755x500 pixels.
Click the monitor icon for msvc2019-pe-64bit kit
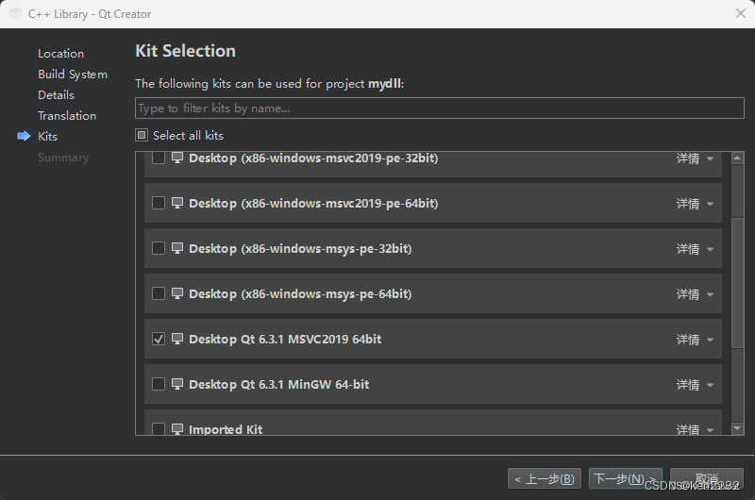point(177,203)
